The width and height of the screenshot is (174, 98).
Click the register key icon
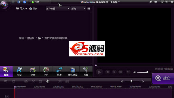[151, 2]
